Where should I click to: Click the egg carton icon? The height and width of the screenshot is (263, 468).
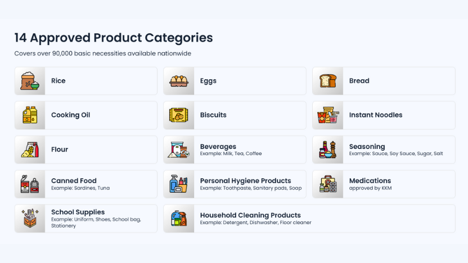tap(179, 81)
